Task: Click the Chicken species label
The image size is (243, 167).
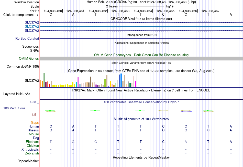Action: pyautogui.click(x=33, y=145)
